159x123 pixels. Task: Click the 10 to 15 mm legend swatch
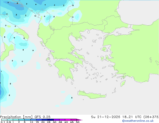point(33,120)
